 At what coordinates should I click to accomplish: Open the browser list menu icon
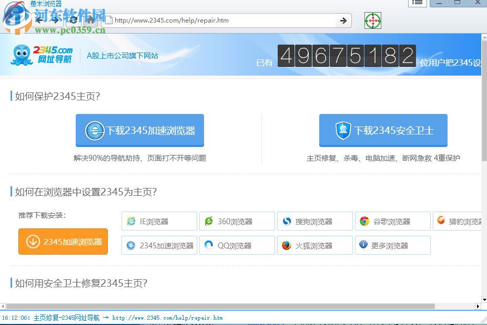coord(417,3)
